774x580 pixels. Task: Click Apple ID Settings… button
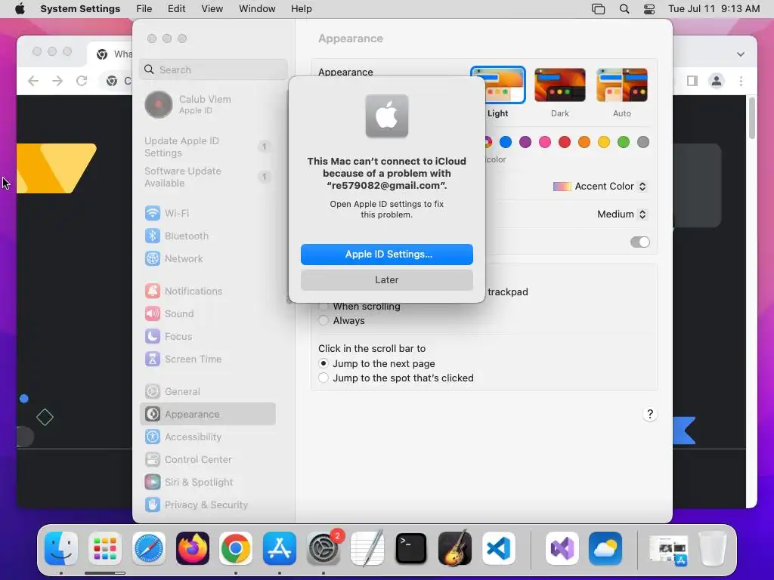(x=387, y=255)
